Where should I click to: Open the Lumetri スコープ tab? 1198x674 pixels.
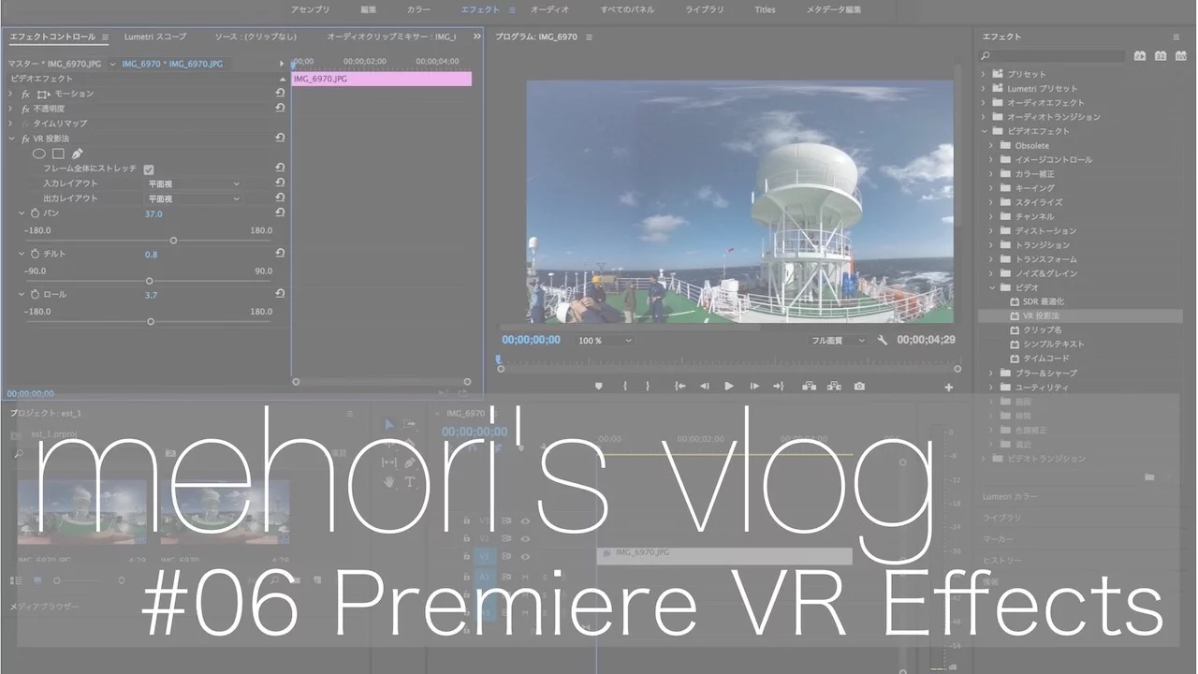[155, 37]
